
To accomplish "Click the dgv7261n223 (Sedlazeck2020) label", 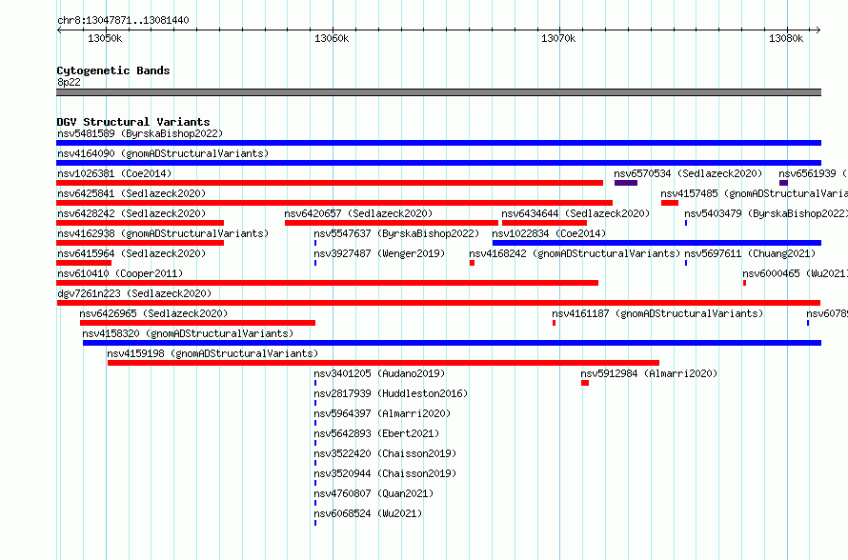I will tap(134, 293).
